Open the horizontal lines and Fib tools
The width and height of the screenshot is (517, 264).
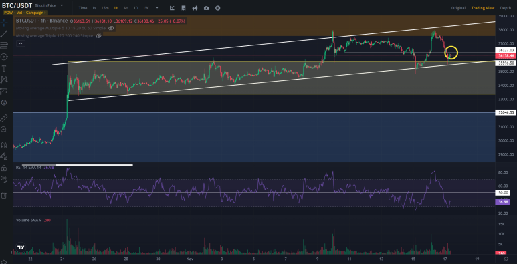point(4,45)
